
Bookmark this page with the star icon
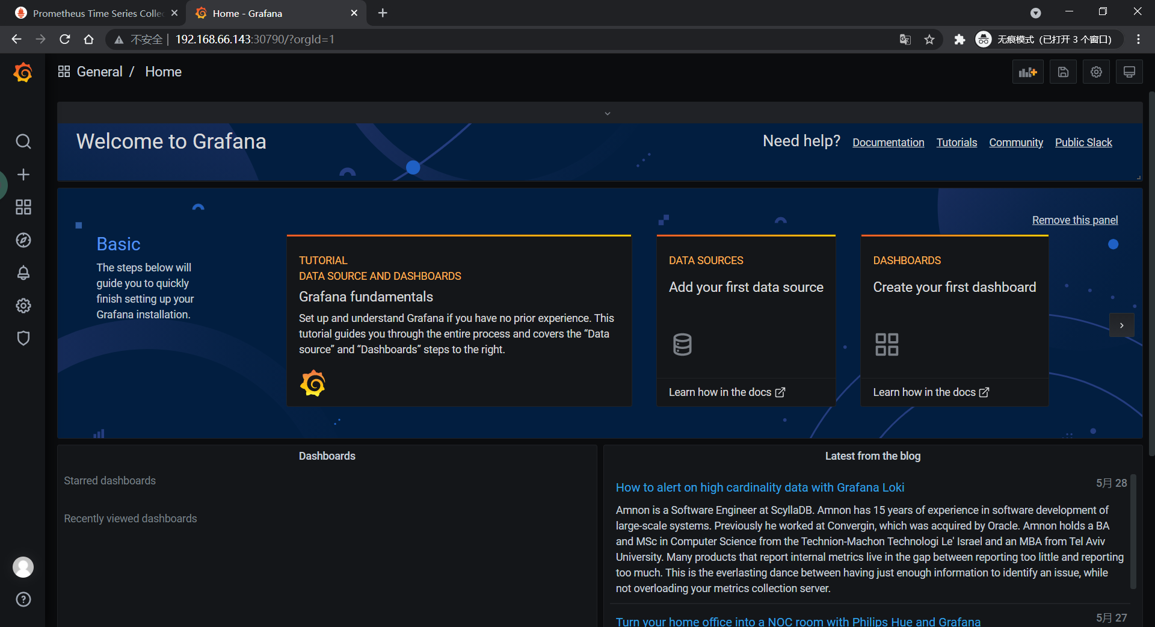929,40
